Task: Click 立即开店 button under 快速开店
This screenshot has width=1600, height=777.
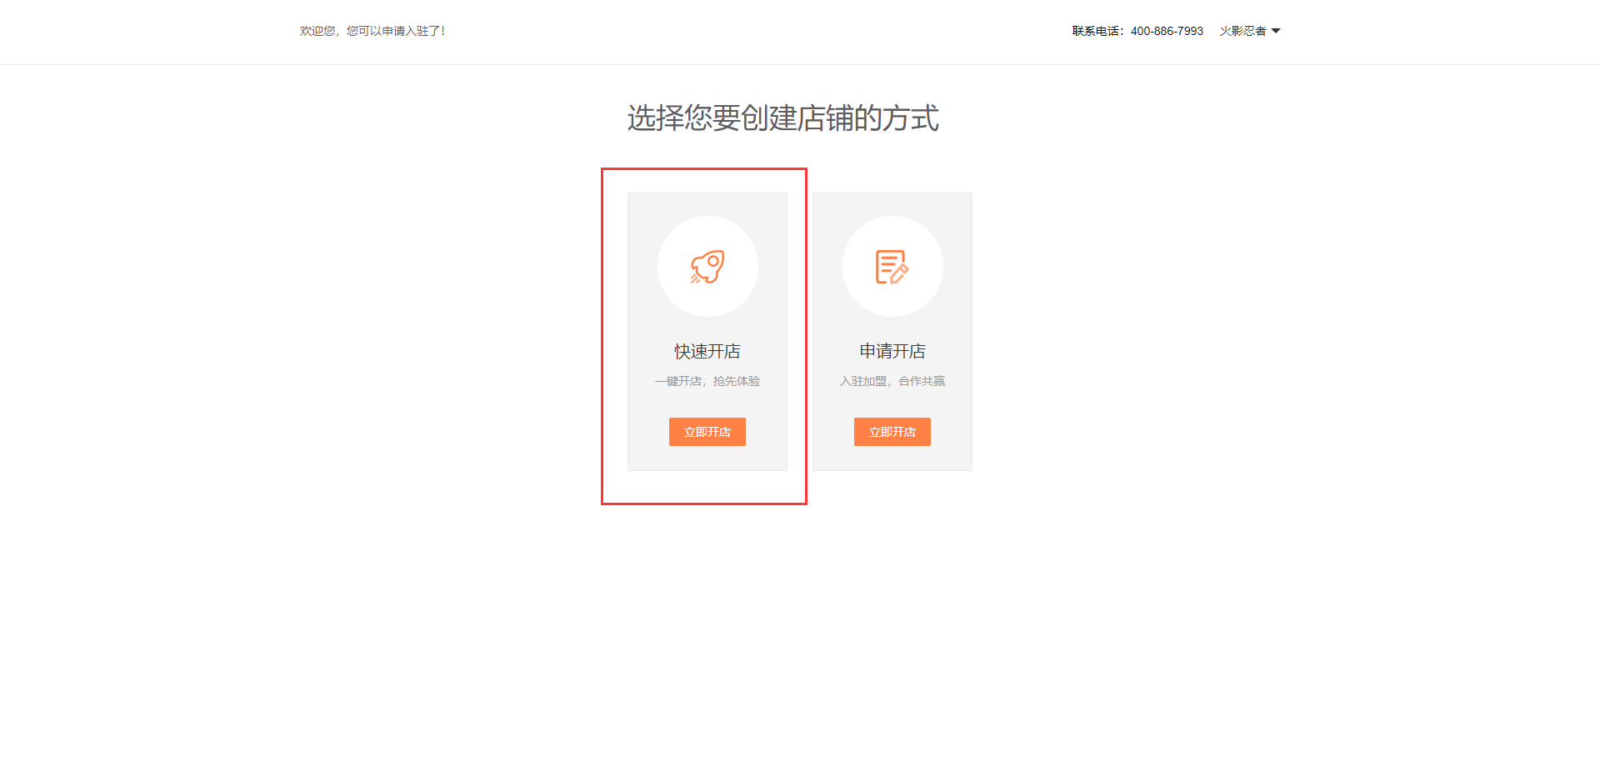Action: [707, 432]
